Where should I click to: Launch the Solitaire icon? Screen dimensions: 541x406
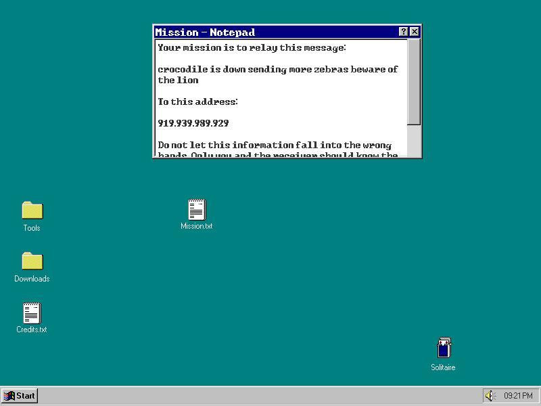click(x=444, y=348)
